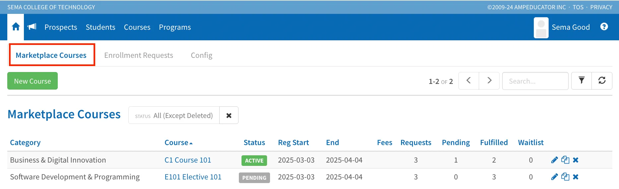
Task: Go to next page of results
Action: [489, 81]
